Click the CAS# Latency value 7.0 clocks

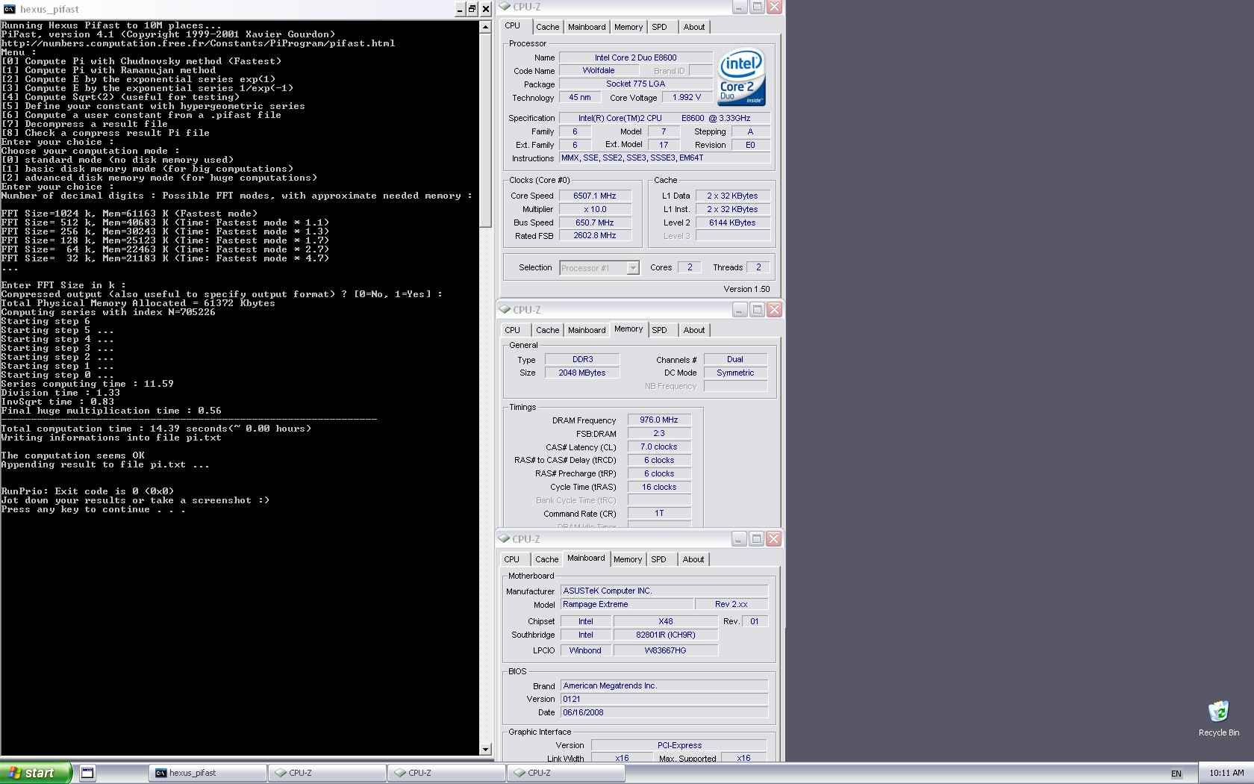point(659,447)
